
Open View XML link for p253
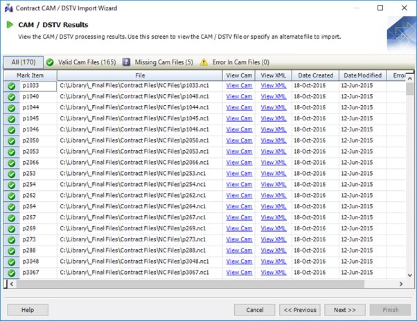click(x=273, y=174)
